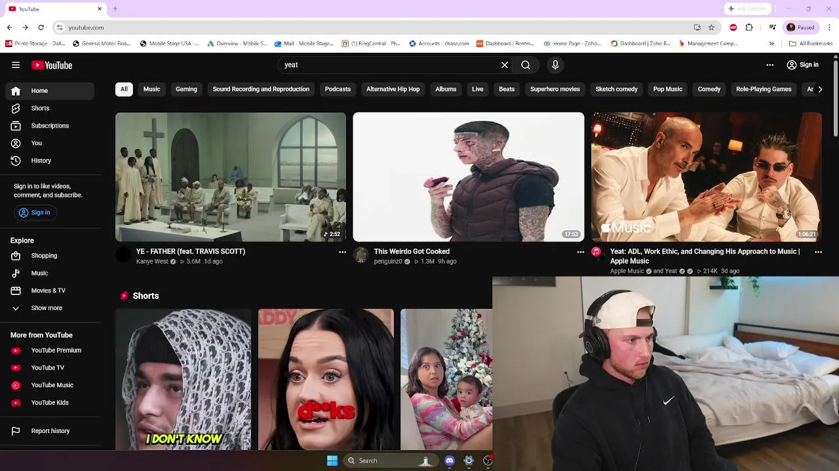
Task: Click the browser back arrow
Action: (9, 27)
